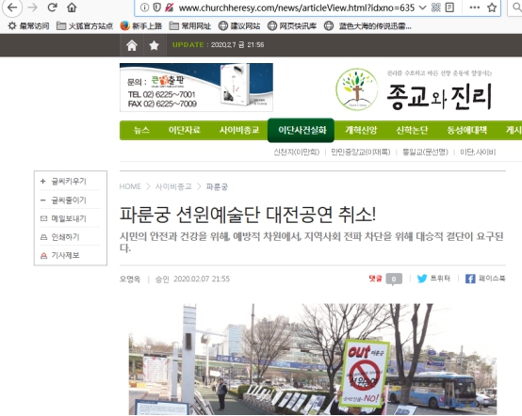The height and width of the screenshot is (416, 522).
Task: Reload the page with the refresh icon
Action: (52, 8)
